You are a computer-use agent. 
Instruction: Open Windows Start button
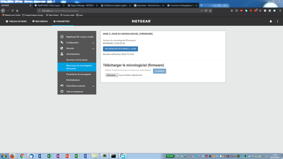pos(4,156)
